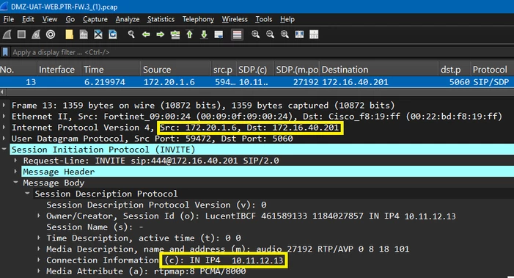
Task: Expand the Internet Protocol Version 4 node
Action: (4, 128)
